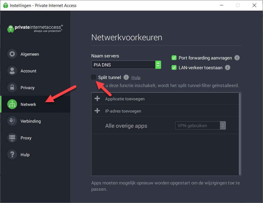Switch to the Algemeen settings page

[35, 54]
